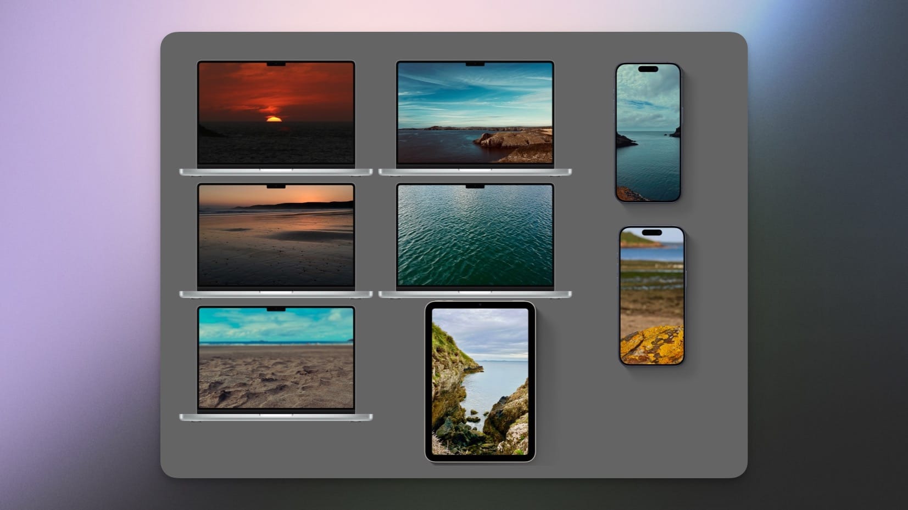
Task: Click the setting sun in the red wallpaper
Action: point(274,118)
